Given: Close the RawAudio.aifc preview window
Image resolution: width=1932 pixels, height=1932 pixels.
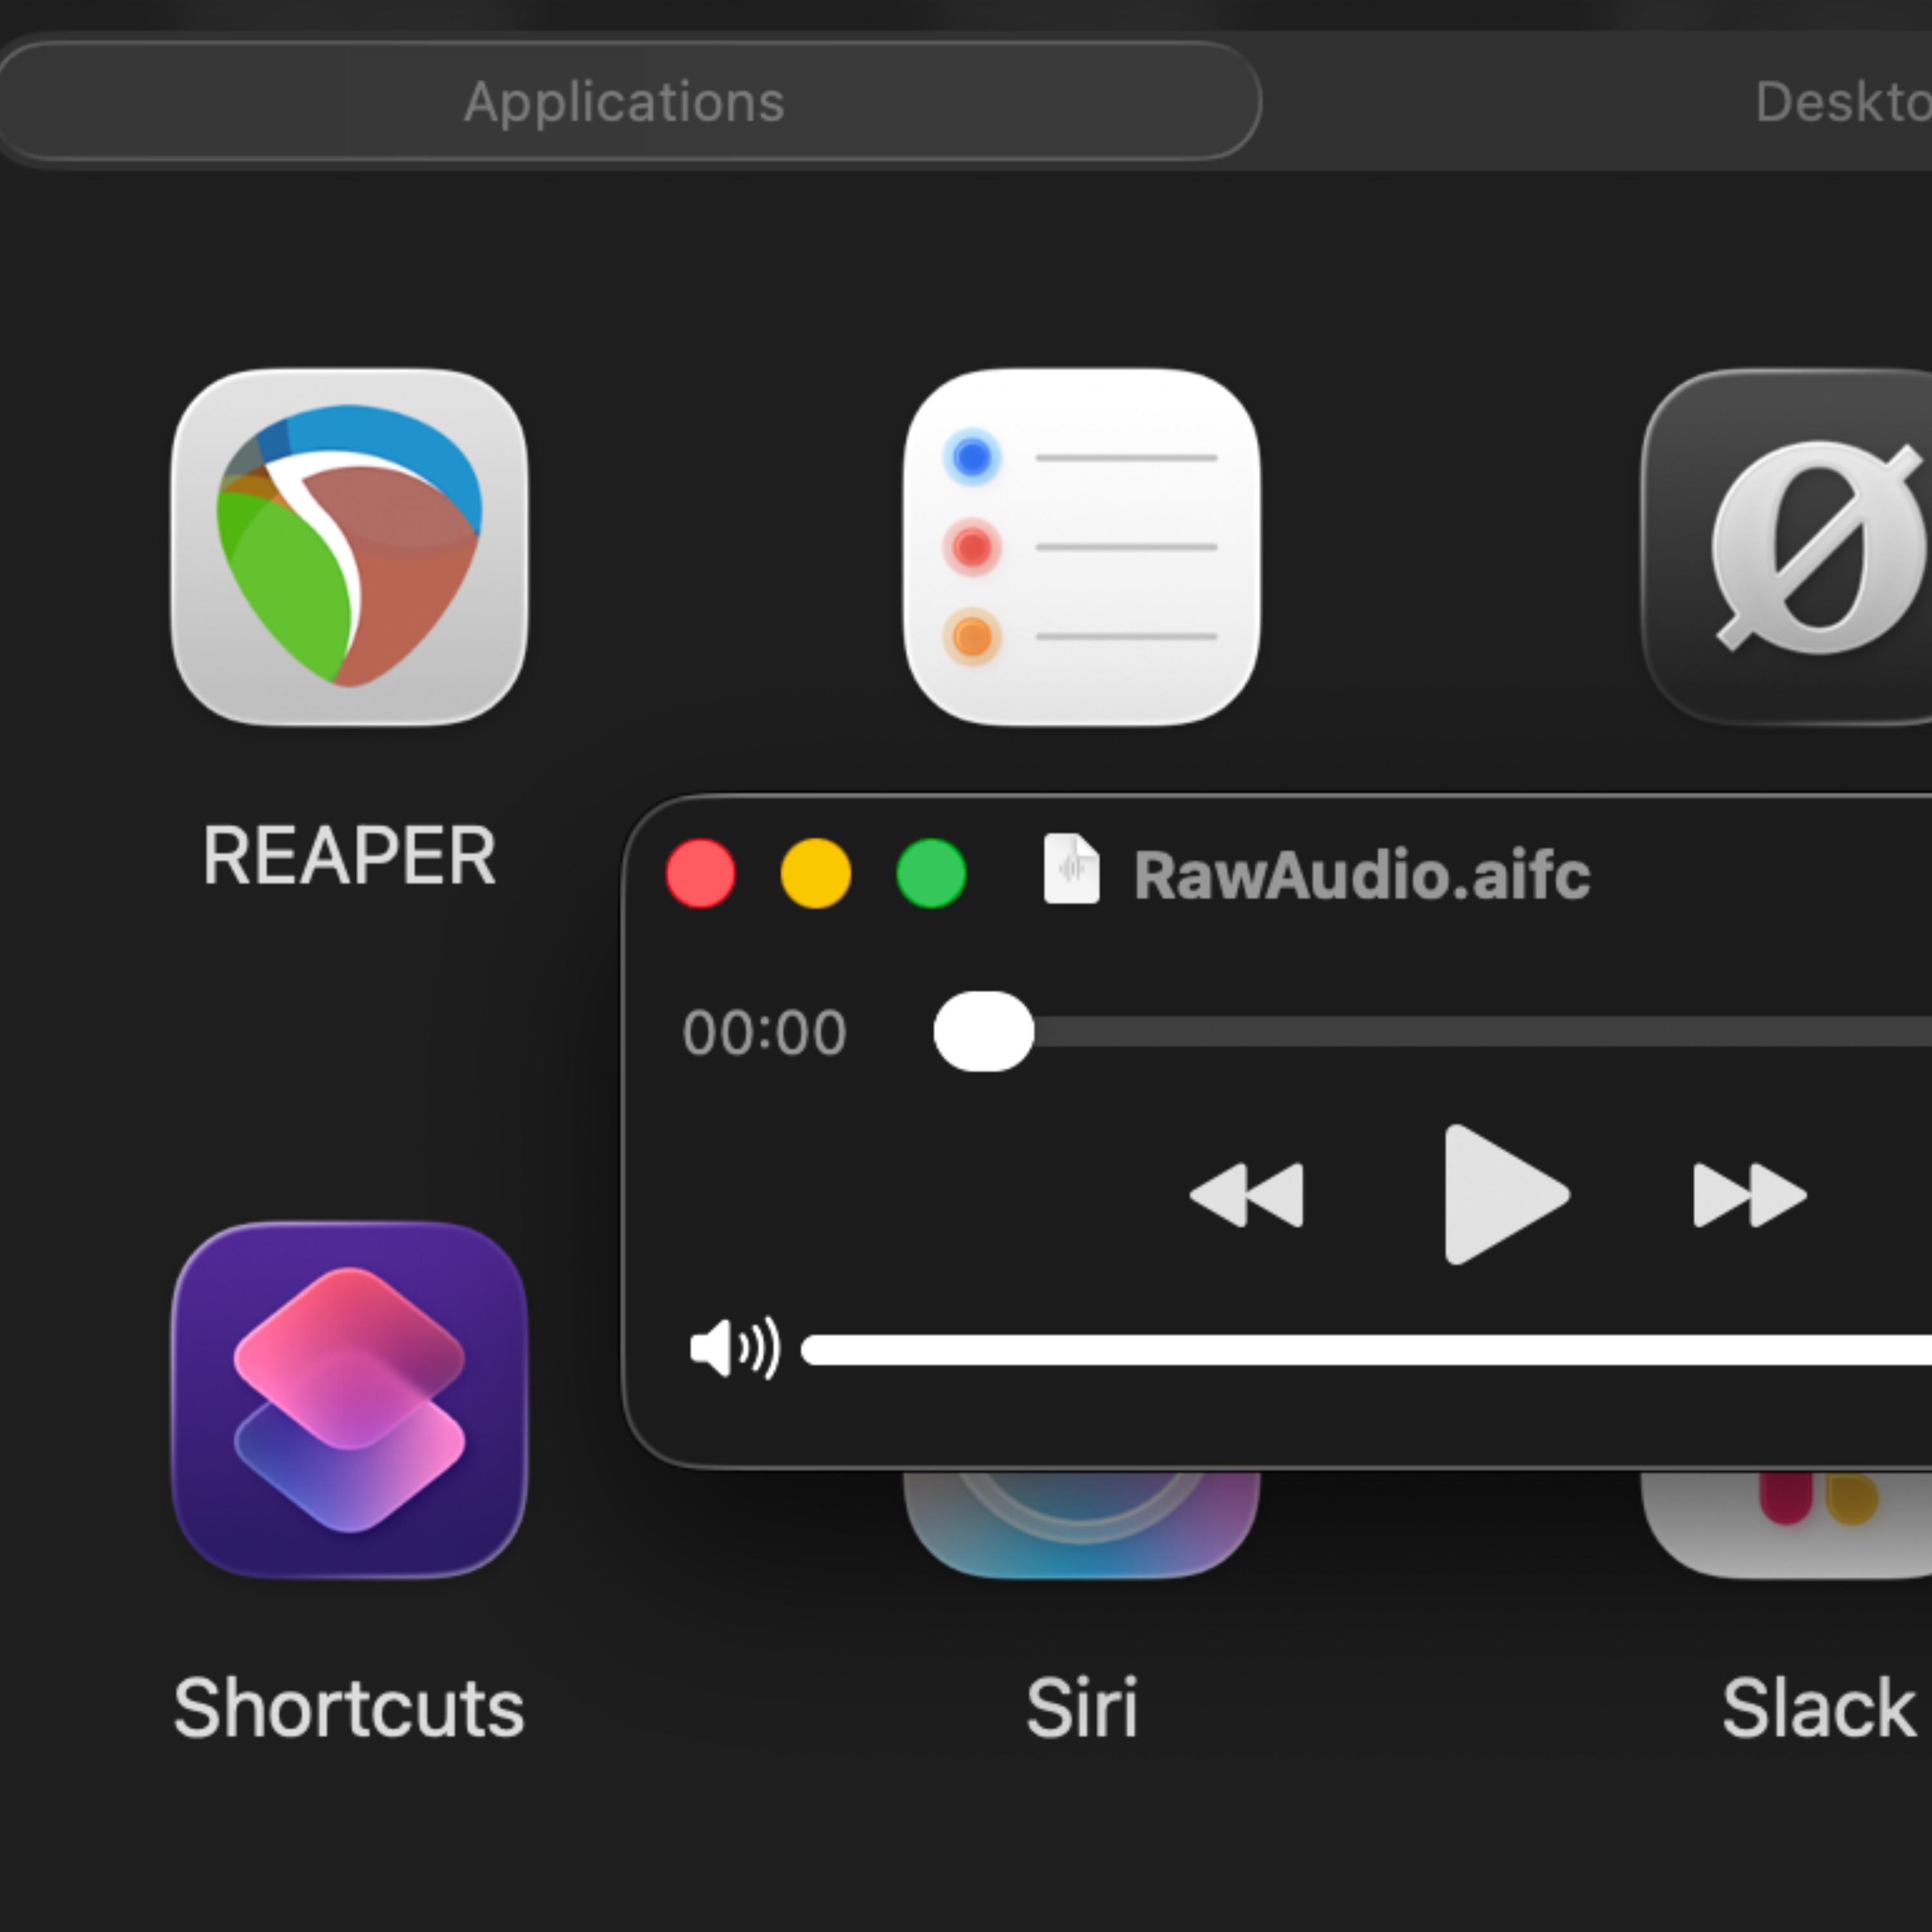Looking at the screenshot, I should 701,873.
